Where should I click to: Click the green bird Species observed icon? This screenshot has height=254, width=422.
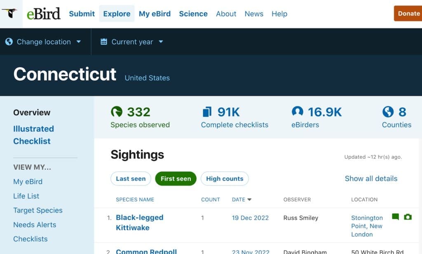point(117,112)
